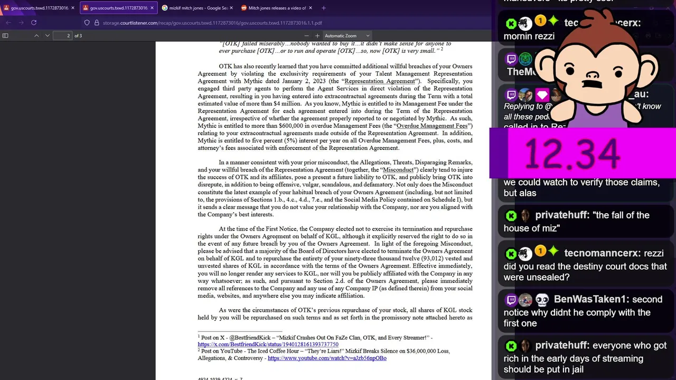676x380 pixels.
Task: Open a new browser tab
Action: click(324, 8)
